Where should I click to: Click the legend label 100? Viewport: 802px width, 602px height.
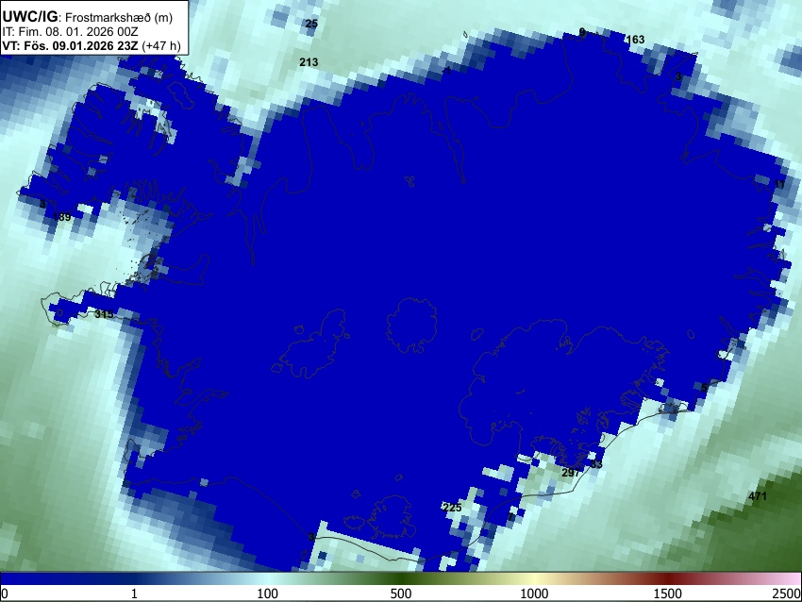pyautogui.click(x=268, y=594)
